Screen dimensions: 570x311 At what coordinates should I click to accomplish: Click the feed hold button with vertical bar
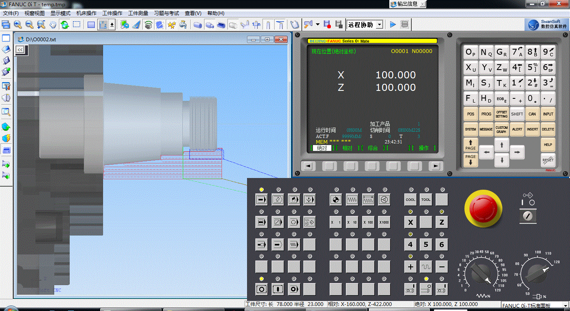[277, 288]
